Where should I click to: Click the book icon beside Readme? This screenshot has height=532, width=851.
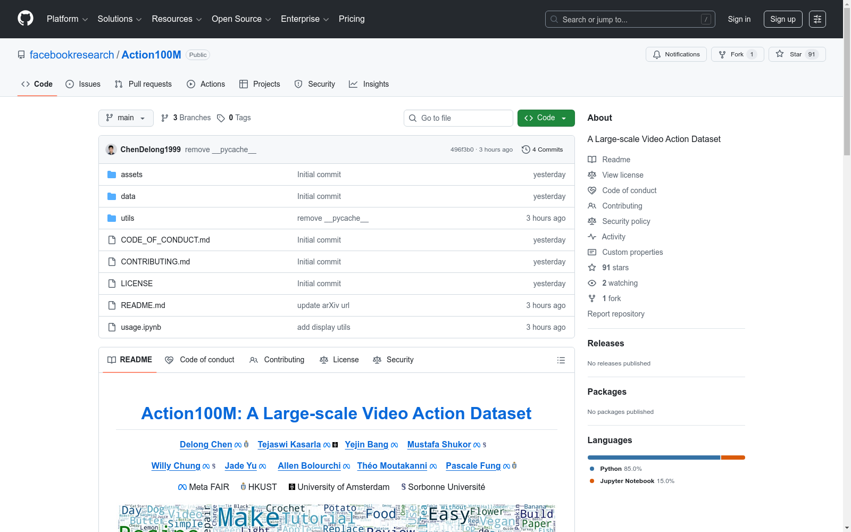point(592,160)
